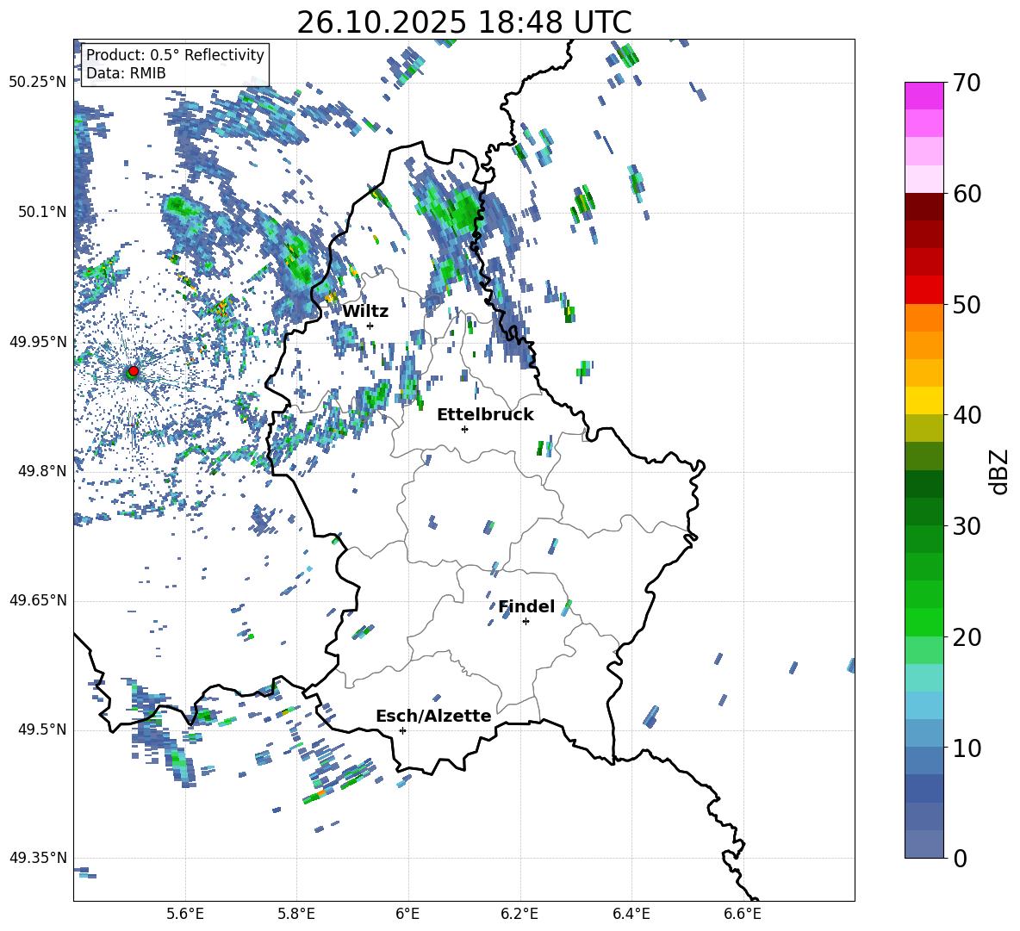Click the 26.10.2025 18:48 UTC title
Image resolution: width=1020 pixels, height=931 pixels.
click(x=464, y=22)
